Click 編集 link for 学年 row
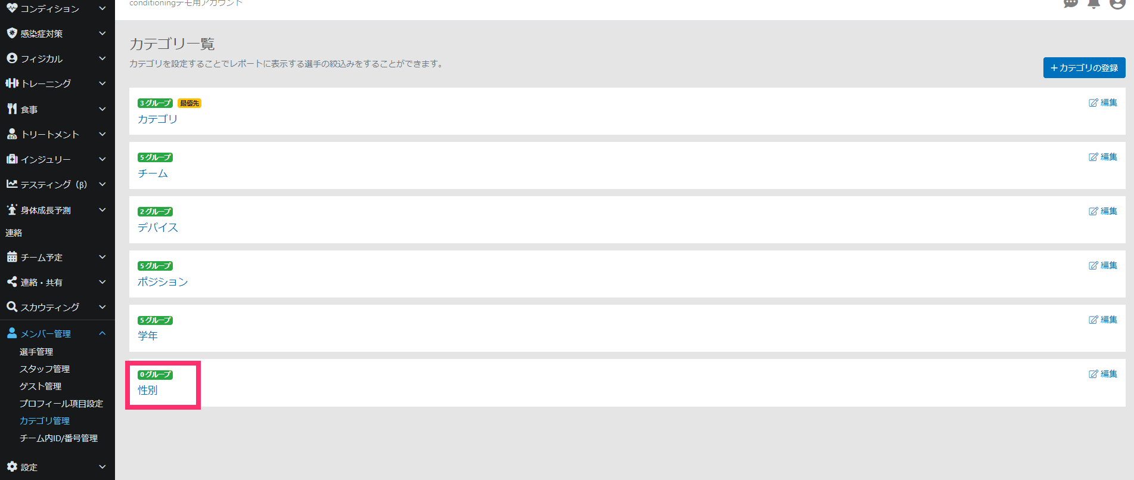The height and width of the screenshot is (480, 1134). (1108, 320)
